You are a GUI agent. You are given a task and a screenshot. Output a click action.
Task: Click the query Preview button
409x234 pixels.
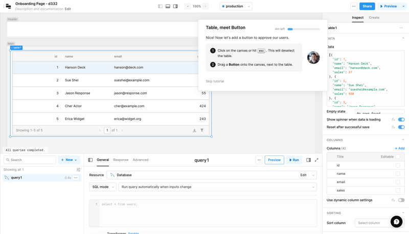coord(274,160)
